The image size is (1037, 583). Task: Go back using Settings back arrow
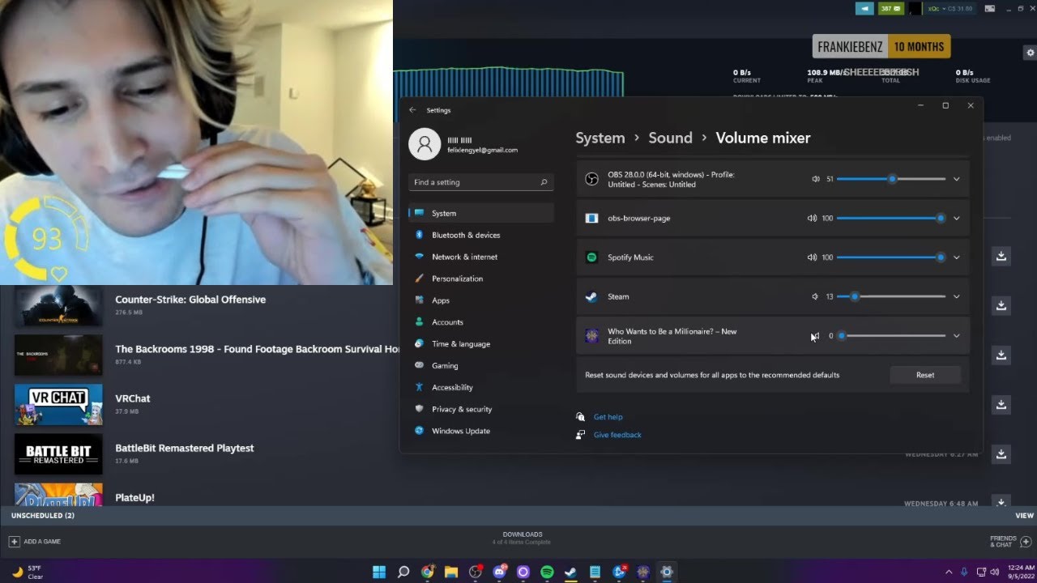click(412, 110)
